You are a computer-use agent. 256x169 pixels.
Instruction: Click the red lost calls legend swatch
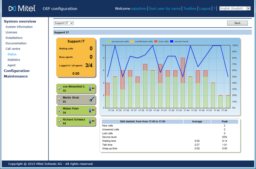pyautogui.click(x=156, y=42)
